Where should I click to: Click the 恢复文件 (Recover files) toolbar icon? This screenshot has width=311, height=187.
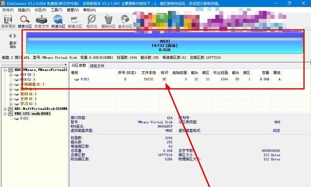(x=41, y=20)
